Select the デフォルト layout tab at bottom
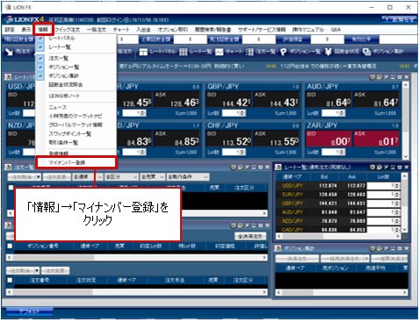This screenshot has height=322, width=419. click(x=29, y=311)
